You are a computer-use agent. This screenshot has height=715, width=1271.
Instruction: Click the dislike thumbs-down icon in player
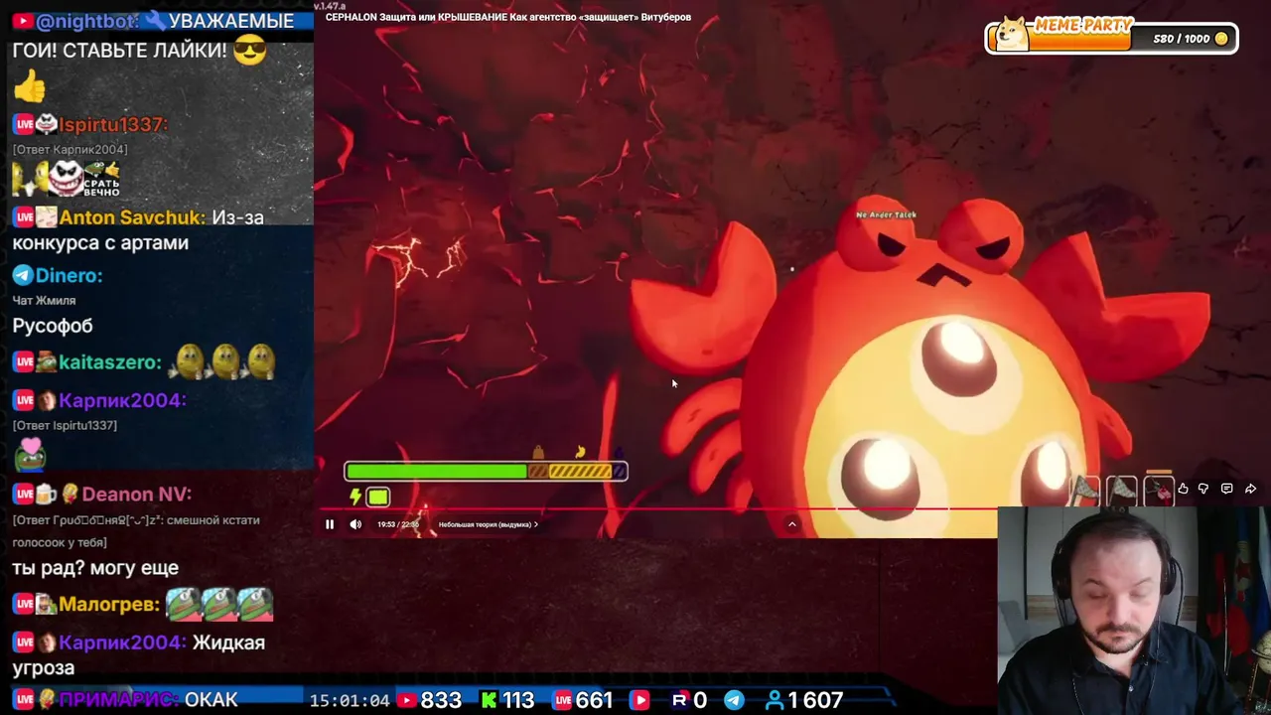1203,489
